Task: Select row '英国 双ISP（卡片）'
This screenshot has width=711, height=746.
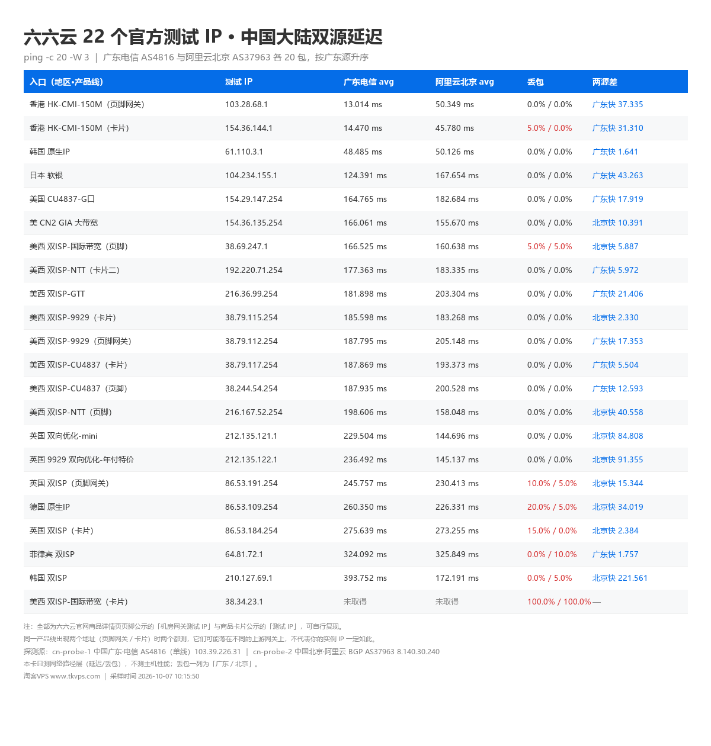Action: pyautogui.click(x=355, y=530)
